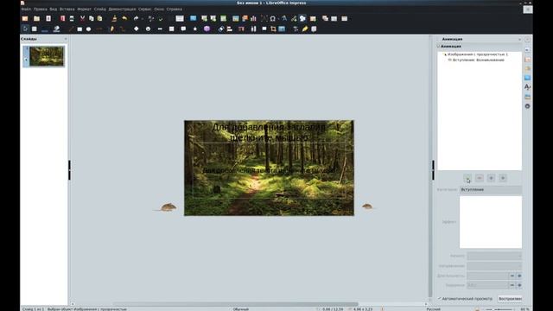Increase the Длительность value
Viewport: 553px width, 311px height.
click(x=518, y=276)
